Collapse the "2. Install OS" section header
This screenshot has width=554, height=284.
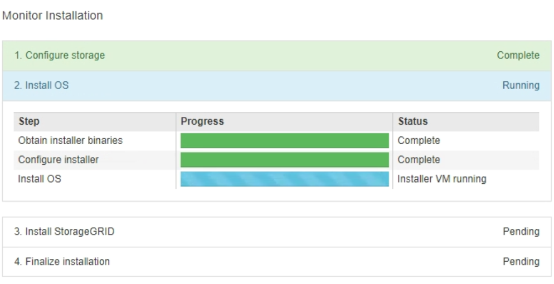tap(42, 85)
